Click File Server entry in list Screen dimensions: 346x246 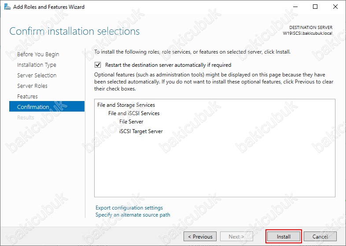pos(131,122)
